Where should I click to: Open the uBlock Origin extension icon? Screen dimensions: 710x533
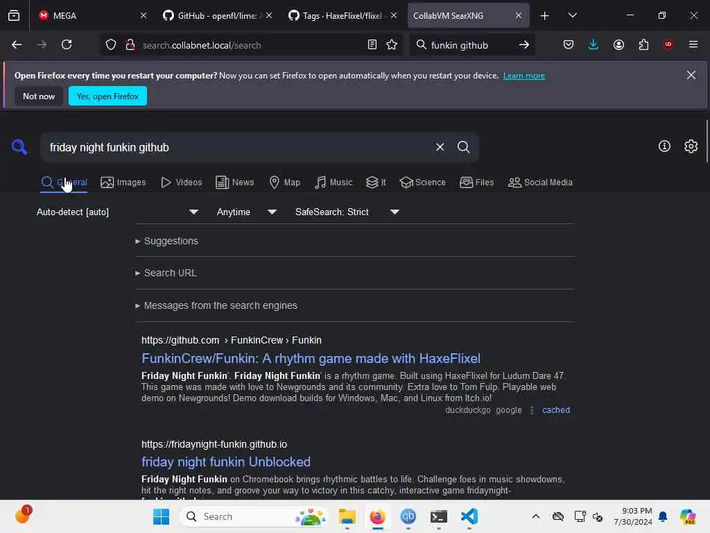pyautogui.click(x=668, y=44)
